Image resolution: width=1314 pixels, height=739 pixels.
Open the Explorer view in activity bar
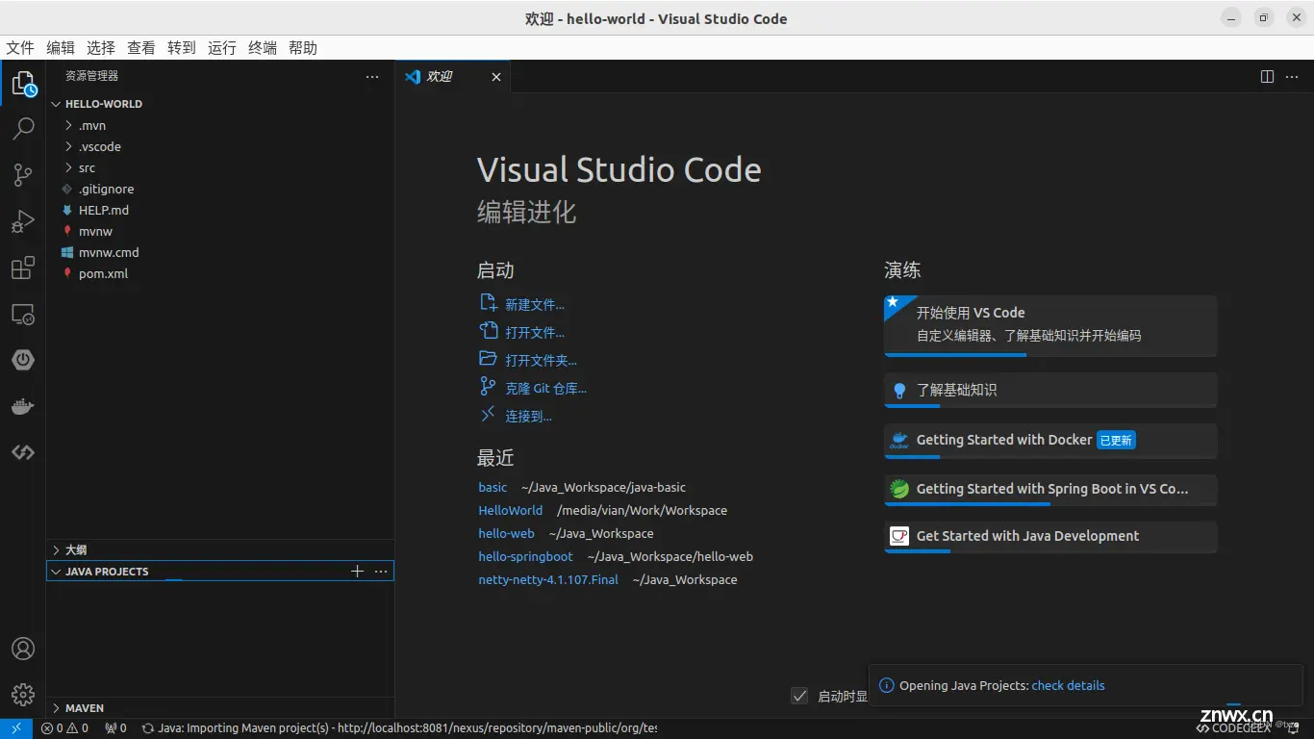tap(23, 85)
